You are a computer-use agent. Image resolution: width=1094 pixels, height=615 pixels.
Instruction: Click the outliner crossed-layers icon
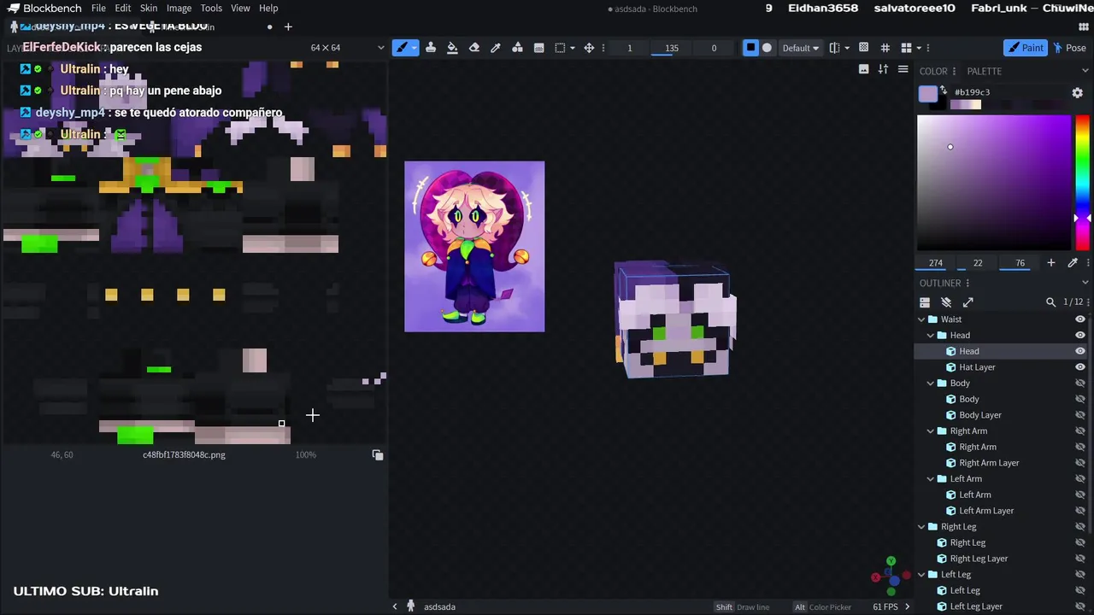coord(946,302)
